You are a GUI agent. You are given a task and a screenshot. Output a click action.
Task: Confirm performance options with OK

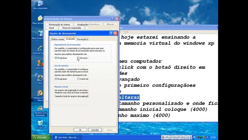tap(80, 130)
